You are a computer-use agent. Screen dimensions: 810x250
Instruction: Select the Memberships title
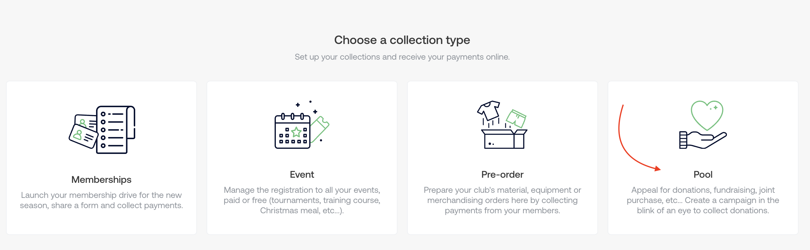click(101, 180)
